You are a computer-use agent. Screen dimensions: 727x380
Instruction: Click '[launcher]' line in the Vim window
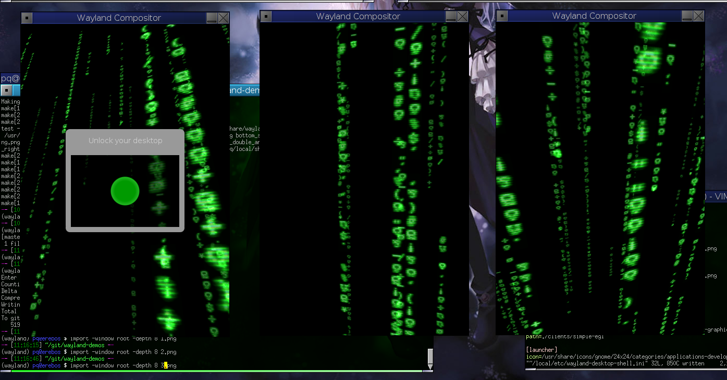click(x=543, y=350)
